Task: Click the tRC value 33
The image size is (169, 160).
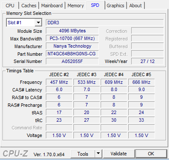Action: 141,120
